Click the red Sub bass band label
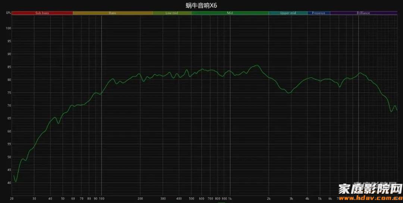Viewport: 403px width, 203px height. (x=42, y=13)
